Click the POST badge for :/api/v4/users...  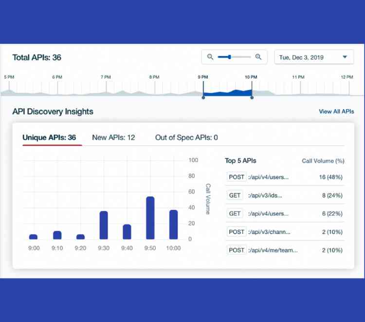237,177
